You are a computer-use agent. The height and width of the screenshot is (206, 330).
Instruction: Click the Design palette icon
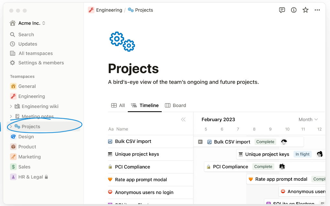[x=13, y=136]
